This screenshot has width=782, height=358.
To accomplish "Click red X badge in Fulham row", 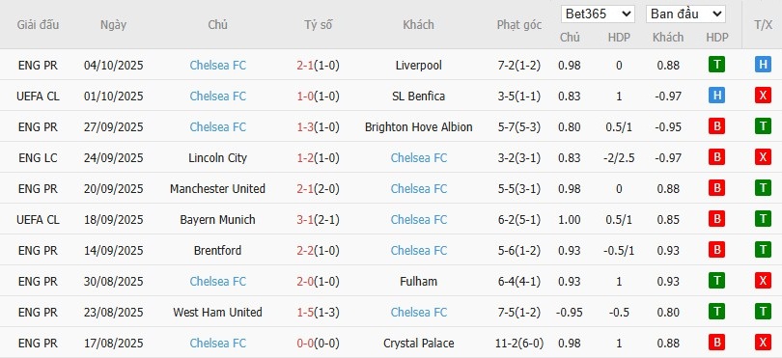I will [763, 281].
